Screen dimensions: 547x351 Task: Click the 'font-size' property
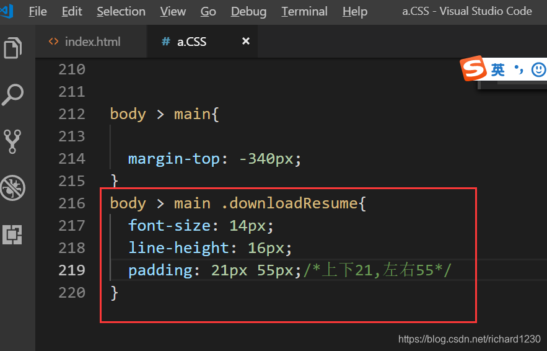tap(169, 226)
